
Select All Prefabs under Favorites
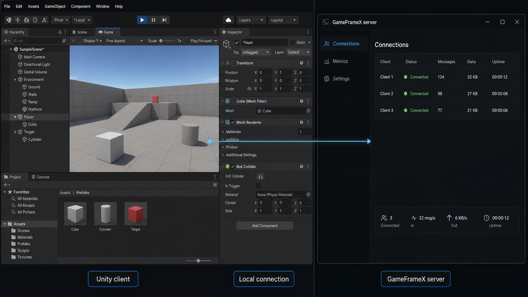(26, 212)
